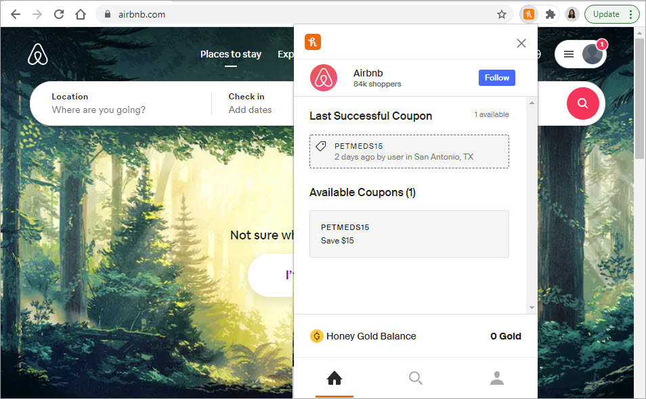Viewport: 646px width, 399px height.
Task: Click the Airbnb logo on the page
Action: pos(37,54)
